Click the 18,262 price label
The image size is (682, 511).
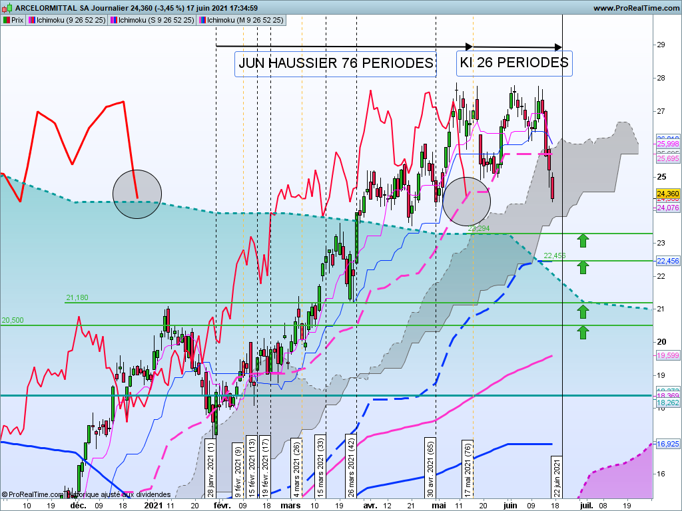[667, 403]
